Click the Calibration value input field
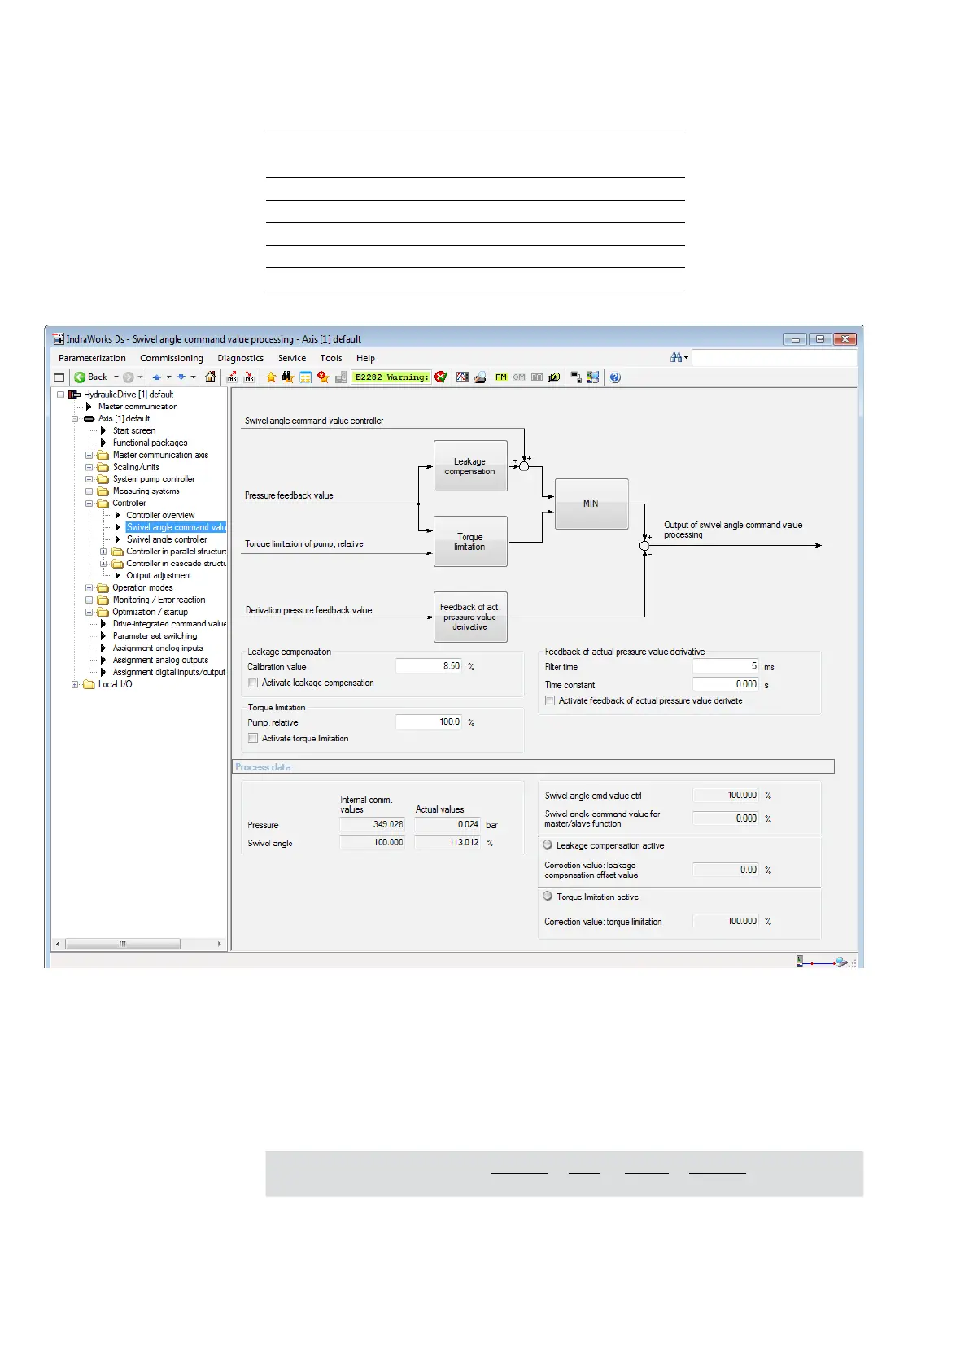969x1370 pixels. 429,666
